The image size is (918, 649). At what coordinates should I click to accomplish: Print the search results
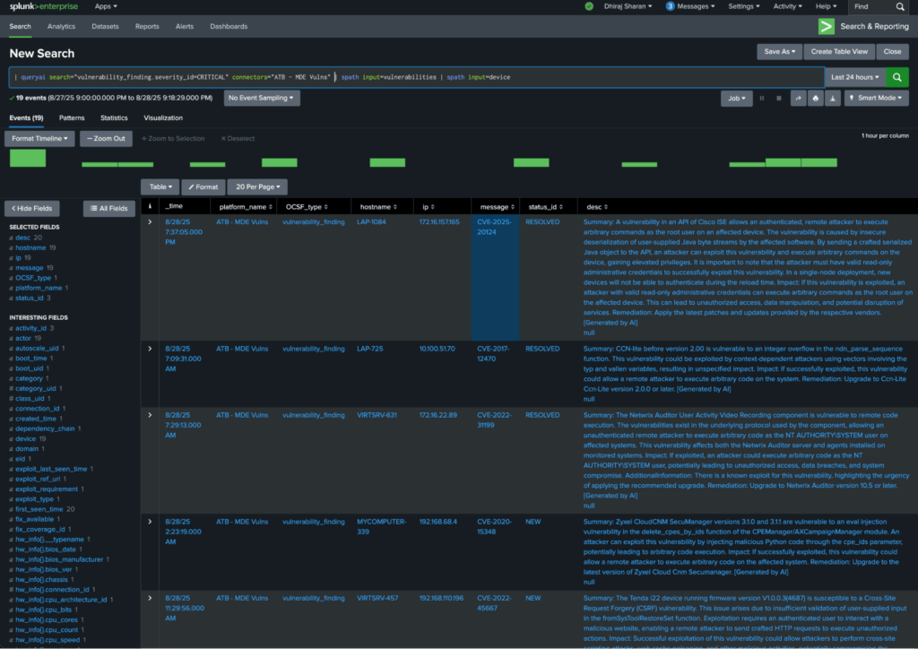click(816, 99)
